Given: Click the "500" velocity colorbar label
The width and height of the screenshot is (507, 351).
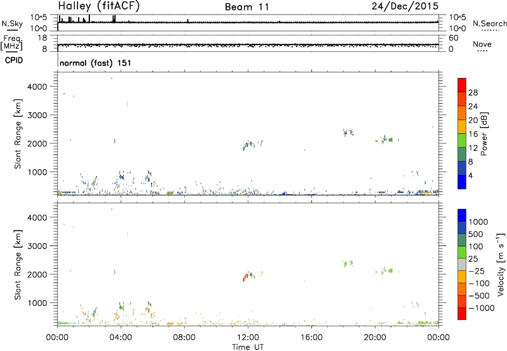Looking at the screenshot, I should (x=476, y=234).
